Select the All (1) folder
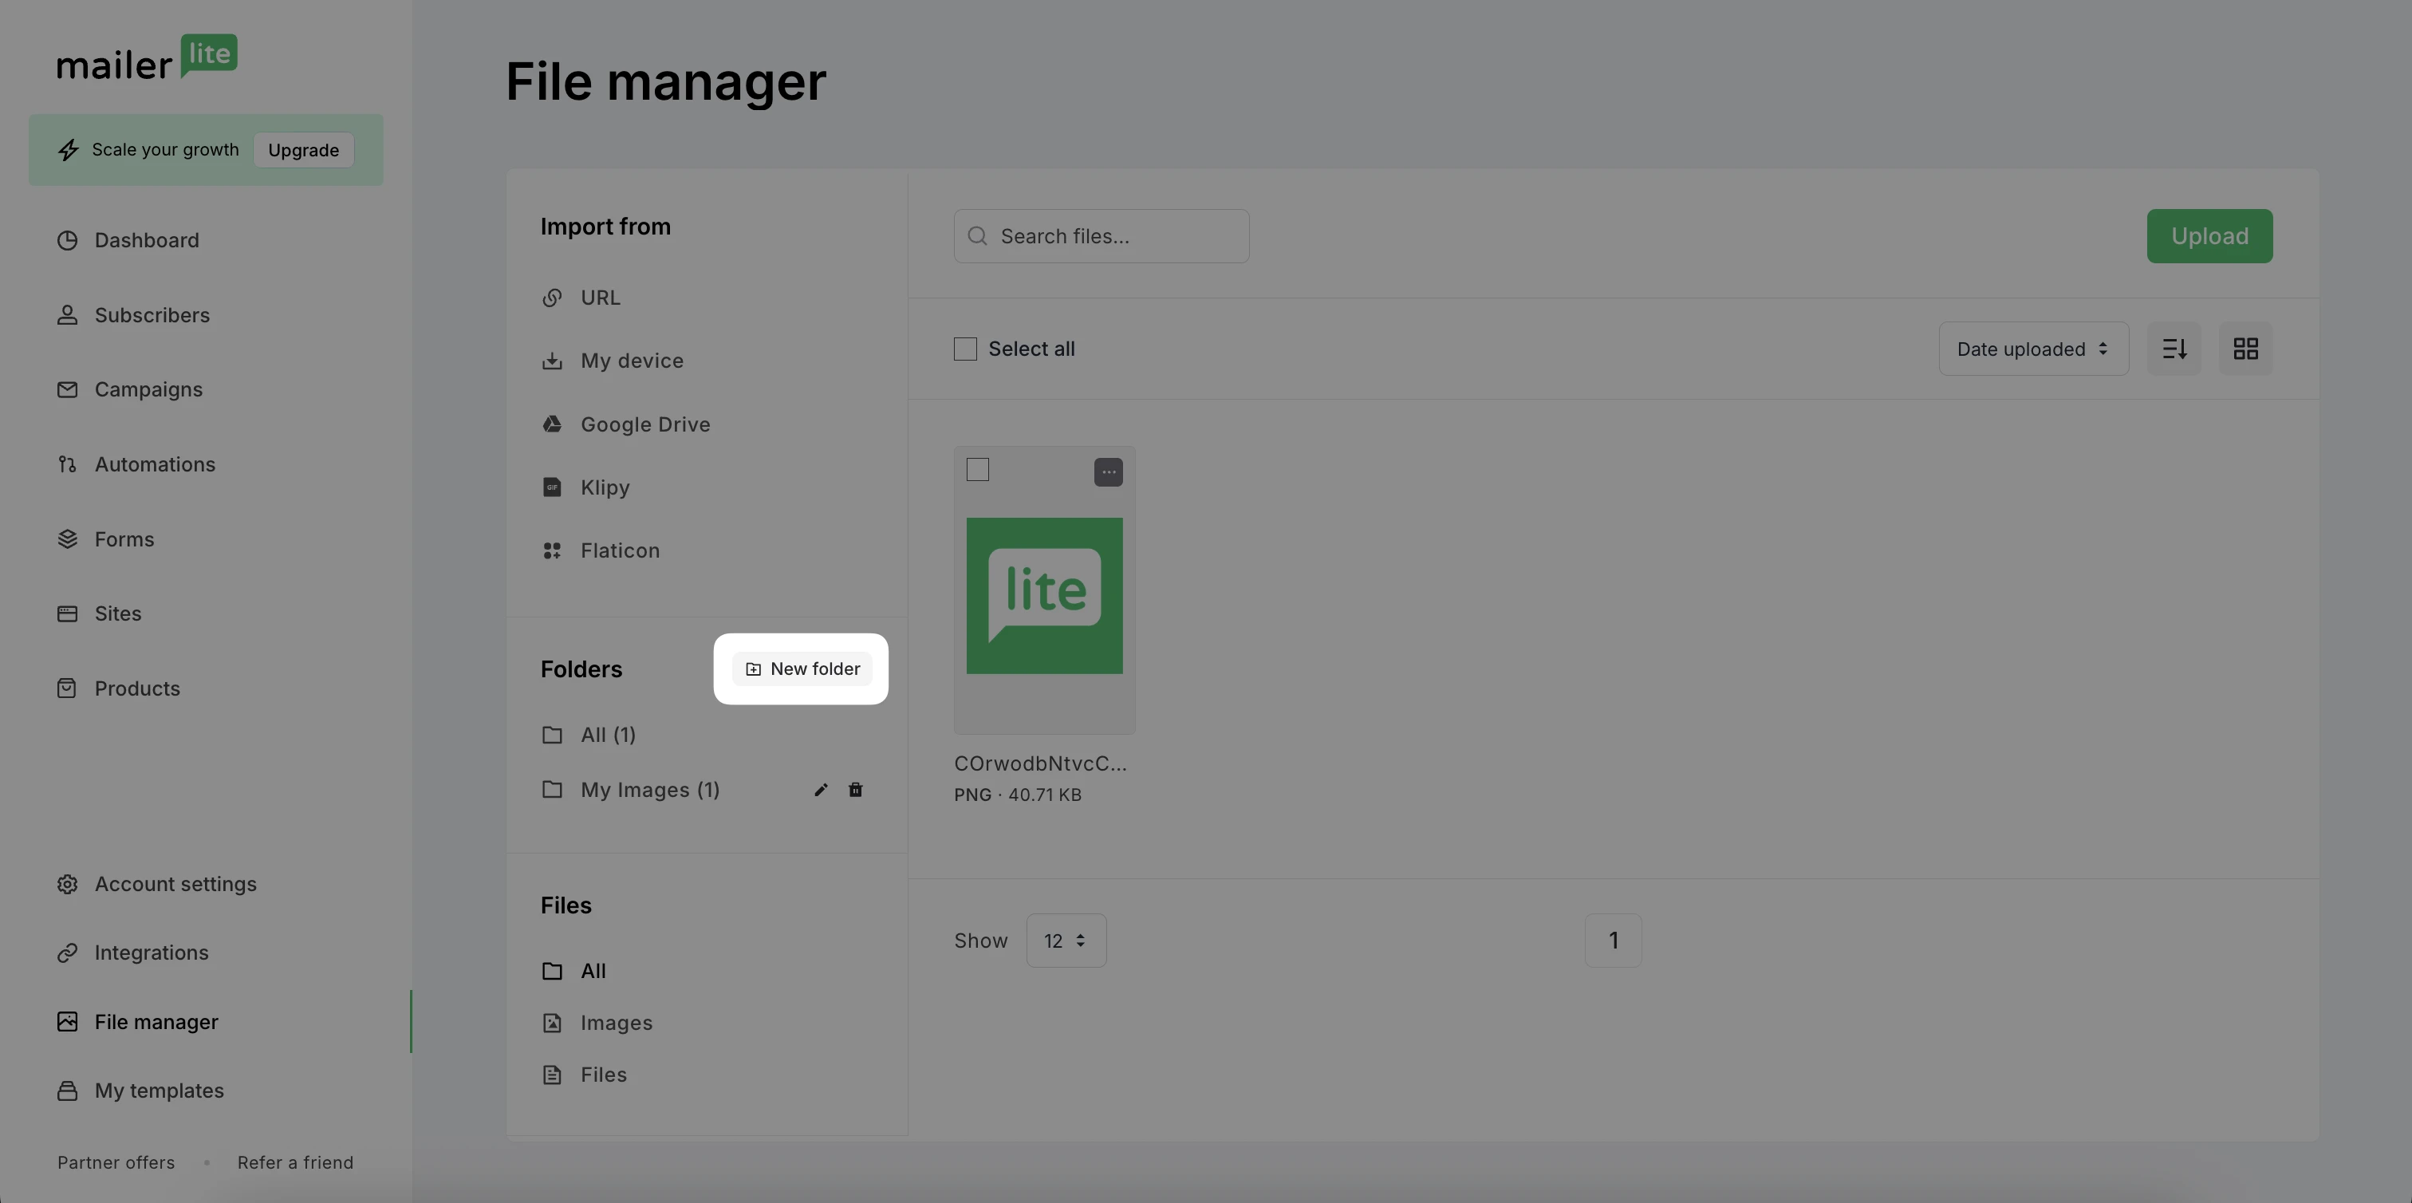2412x1203 pixels. (609, 735)
